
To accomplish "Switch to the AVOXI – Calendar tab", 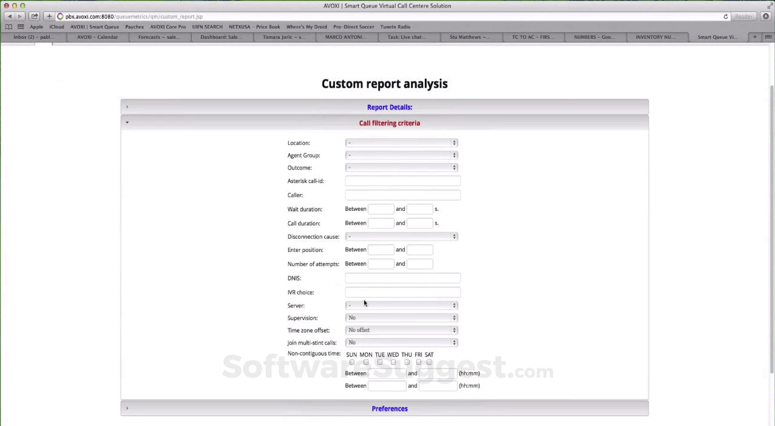I will 97,37.
